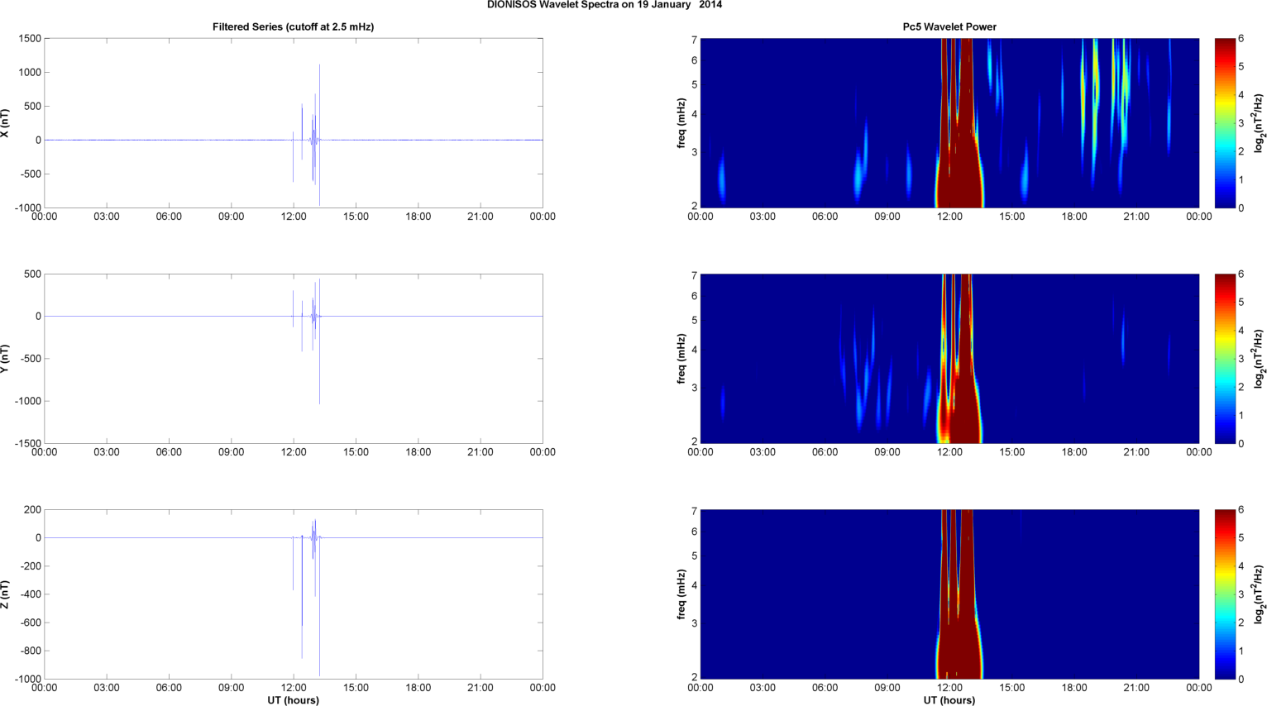
Task: Click the "-200" tick on the Z (nT) axis
Action: [x=31, y=566]
